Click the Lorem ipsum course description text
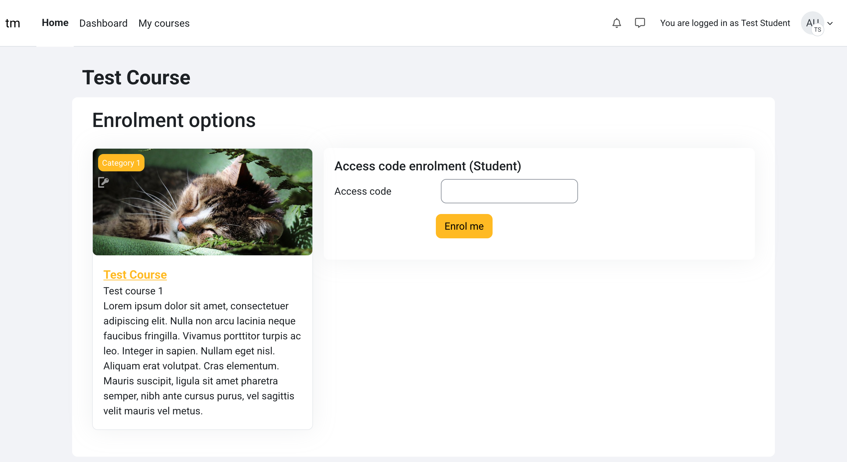The image size is (847, 462). (x=202, y=358)
